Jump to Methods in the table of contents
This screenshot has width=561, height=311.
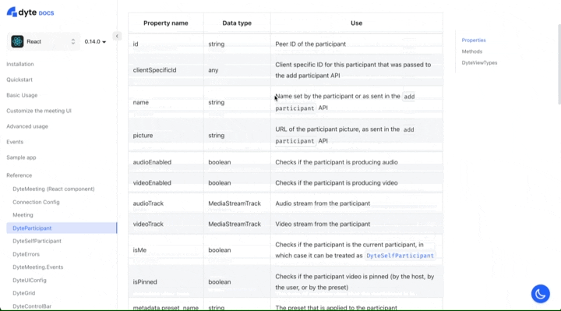coord(472,51)
